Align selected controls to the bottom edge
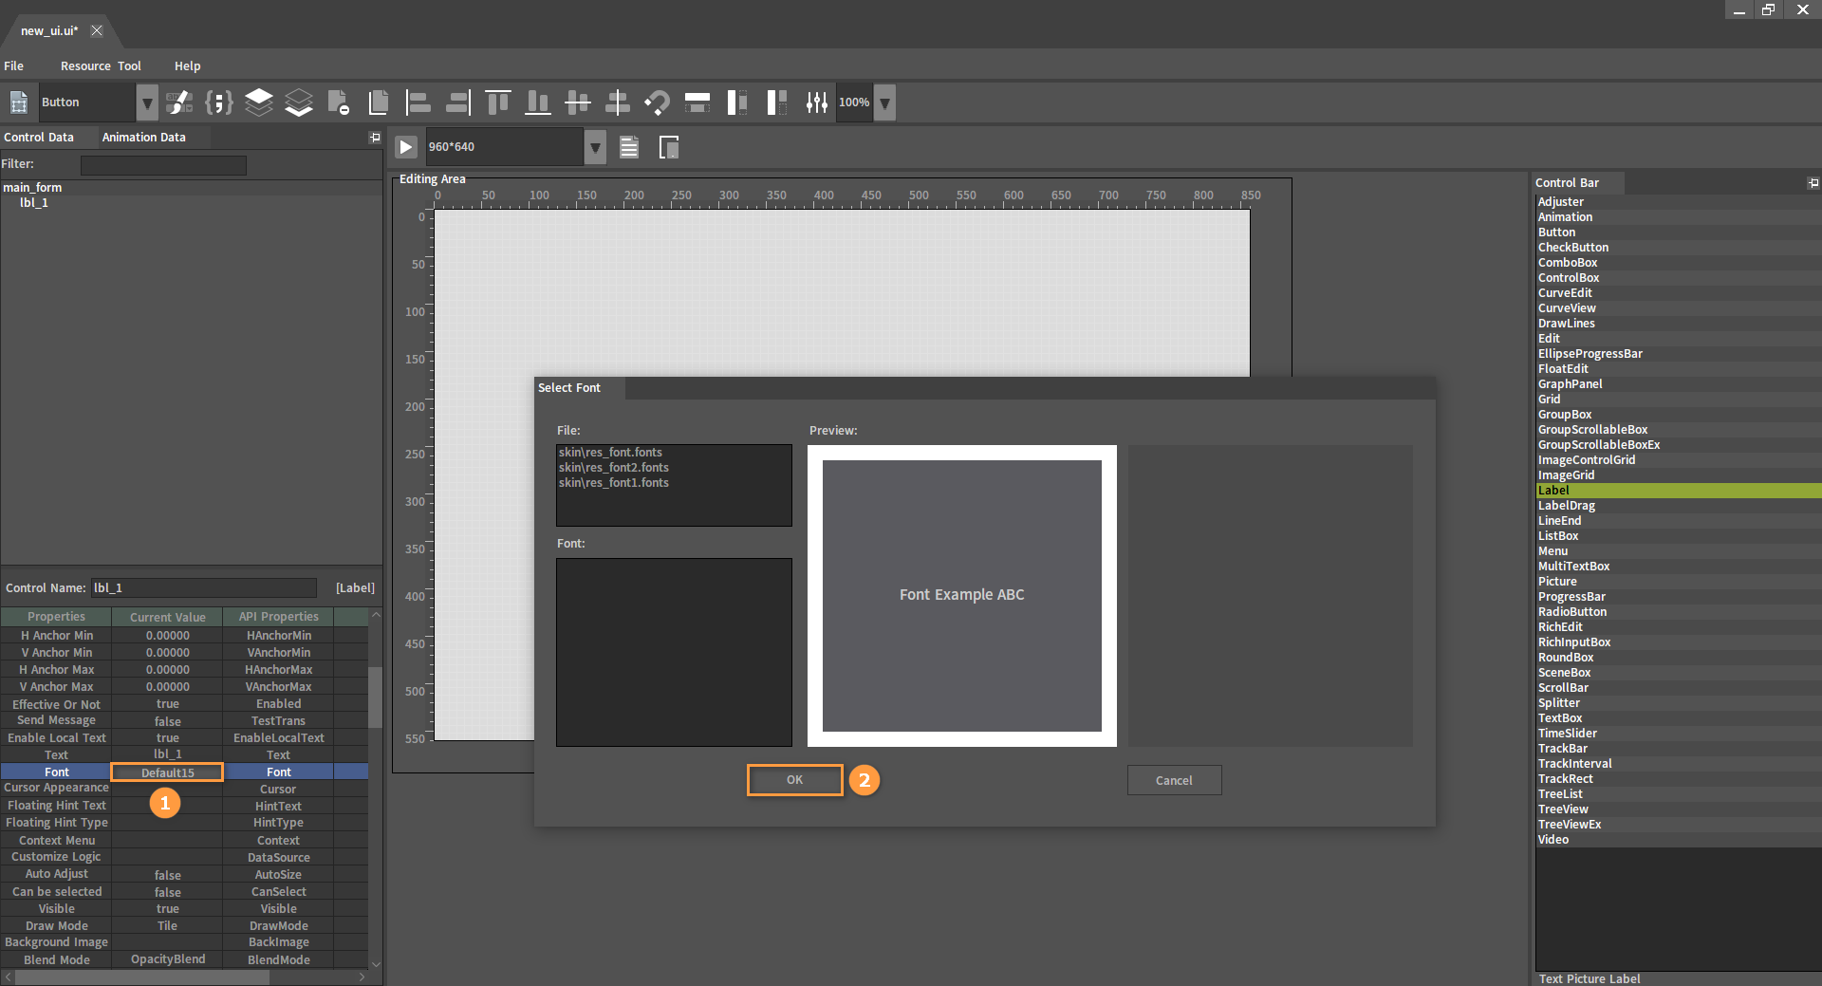The width and height of the screenshot is (1822, 986). pyautogui.click(x=538, y=102)
